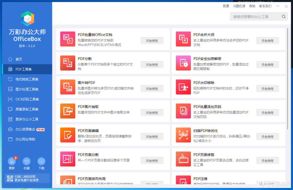
Task: Click the PDF页面分割 page split icon
Action: pos(67,159)
